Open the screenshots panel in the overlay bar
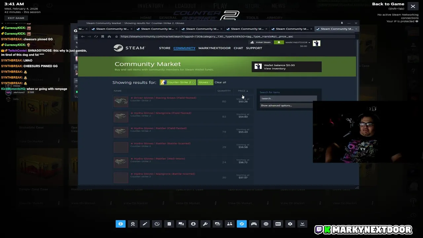423x238 pixels. [217, 224]
